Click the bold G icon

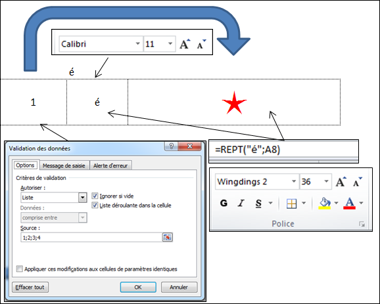tap(224, 203)
